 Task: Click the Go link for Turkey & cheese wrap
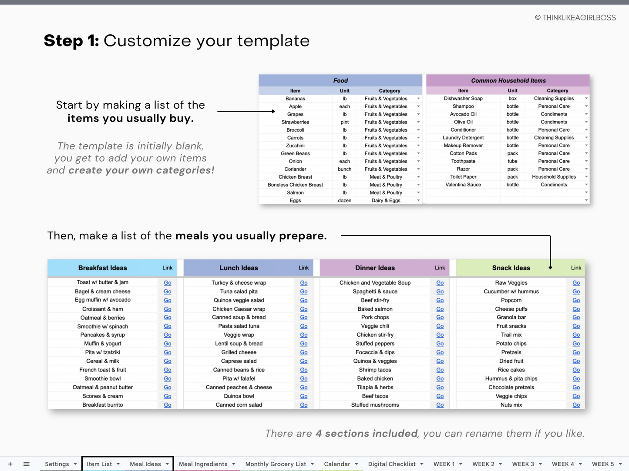[304, 283]
